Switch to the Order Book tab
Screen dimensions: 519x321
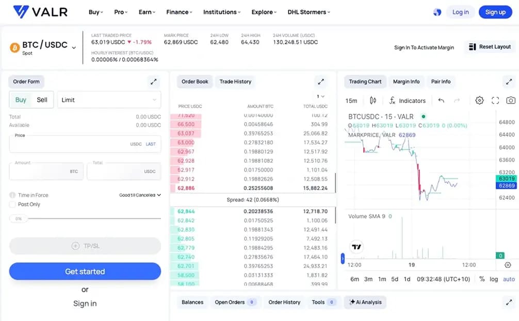pos(194,81)
